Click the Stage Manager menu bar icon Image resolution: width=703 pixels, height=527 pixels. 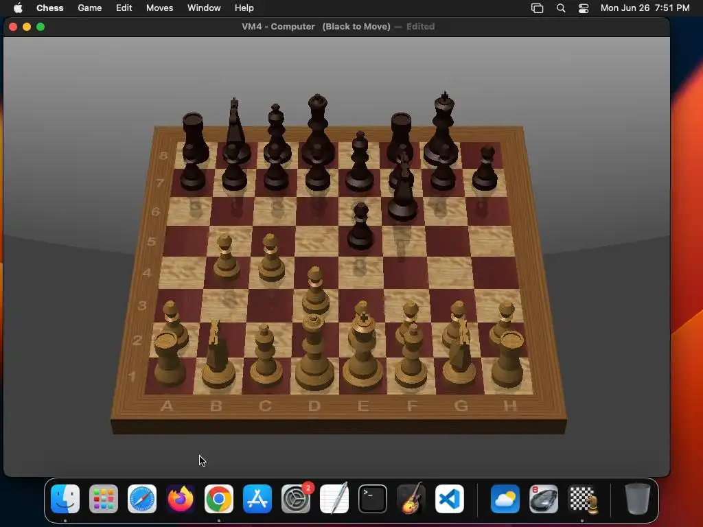click(537, 8)
